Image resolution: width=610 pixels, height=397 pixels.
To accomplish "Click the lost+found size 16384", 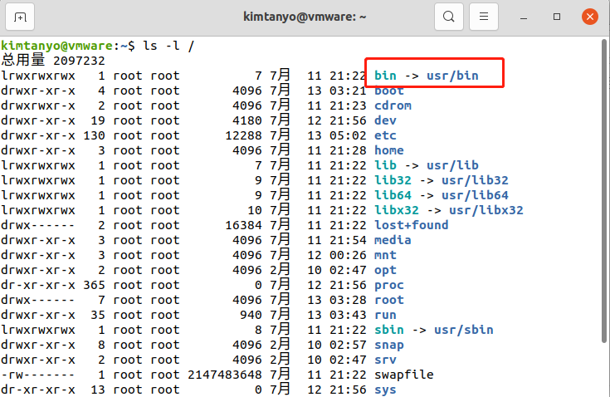I will tap(243, 225).
